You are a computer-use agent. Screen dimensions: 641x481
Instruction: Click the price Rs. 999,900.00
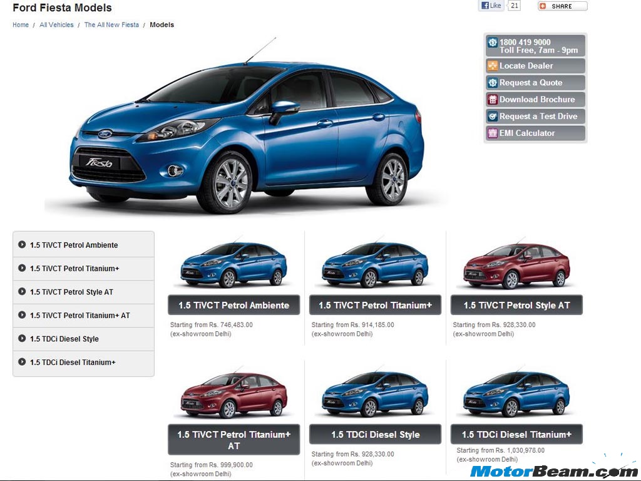[x=231, y=465]
